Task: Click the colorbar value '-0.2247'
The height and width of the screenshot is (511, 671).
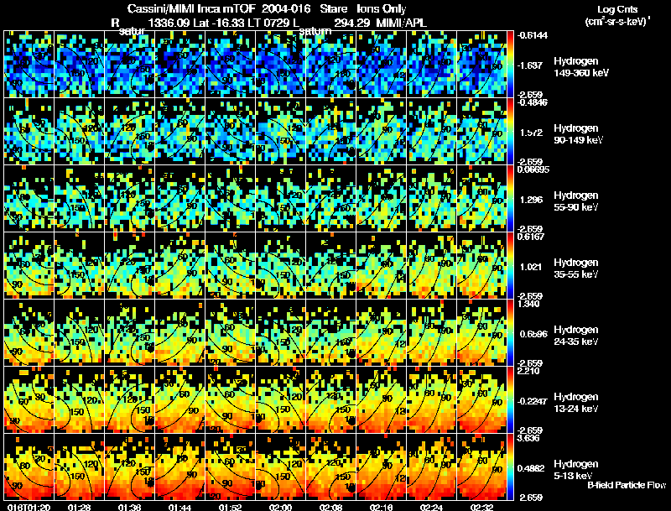Action: (532, 401)
